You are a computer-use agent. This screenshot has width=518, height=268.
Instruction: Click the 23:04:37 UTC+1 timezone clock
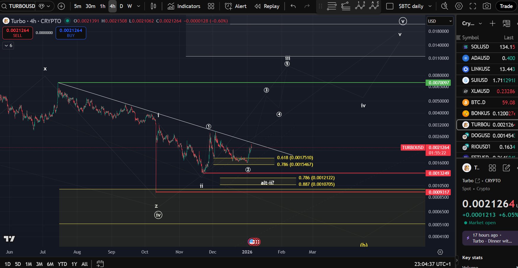point(432,264)
